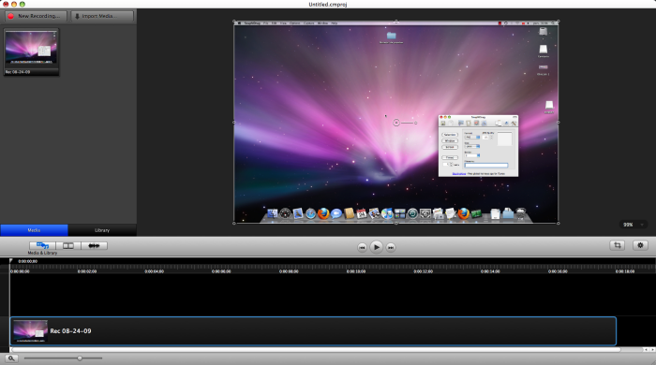Open the Transitions panel icon
656x365 pixels.
click(68, 245)
